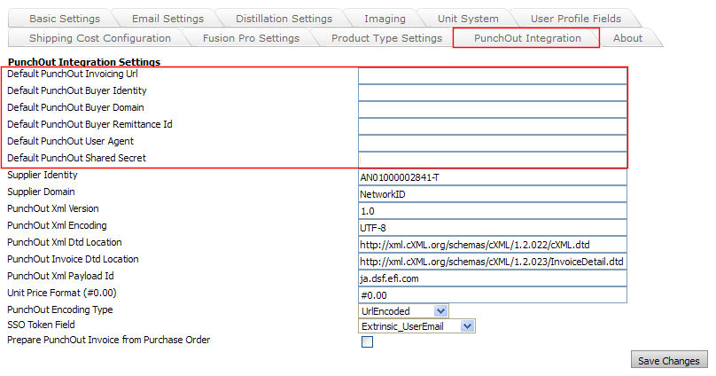The image size is (716, 376).
Task: Select the Unit System tab
Action: pyautogui.click(x=468, y=19)
